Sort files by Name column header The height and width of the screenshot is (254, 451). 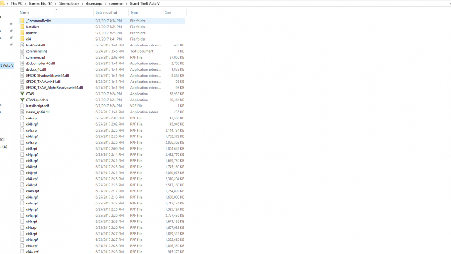[24, 12]
